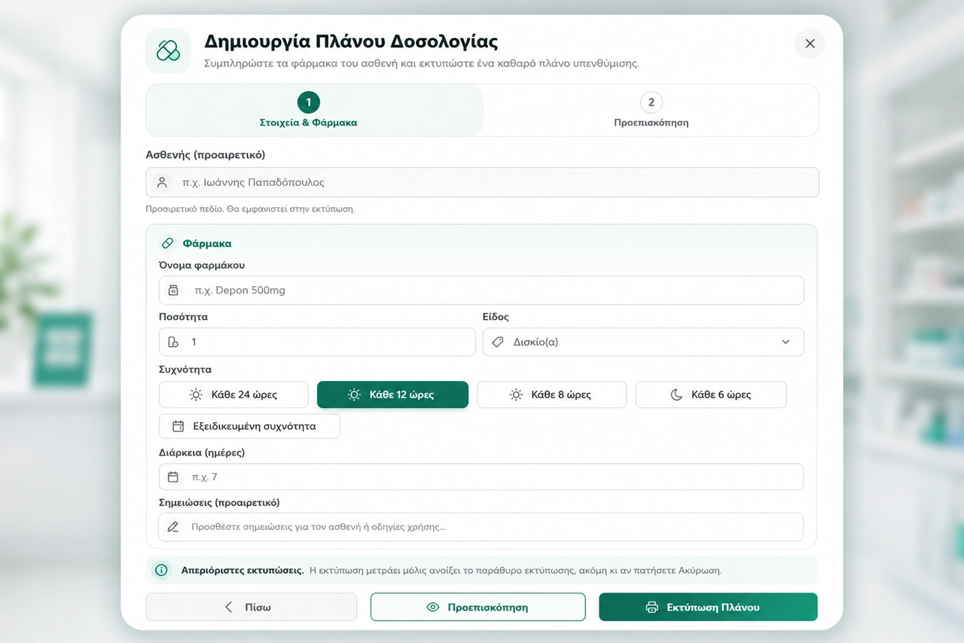Click the tag icon in Είδος dropdown
Image resolution: width=964 pixels, height=643 pixels.
497,342
